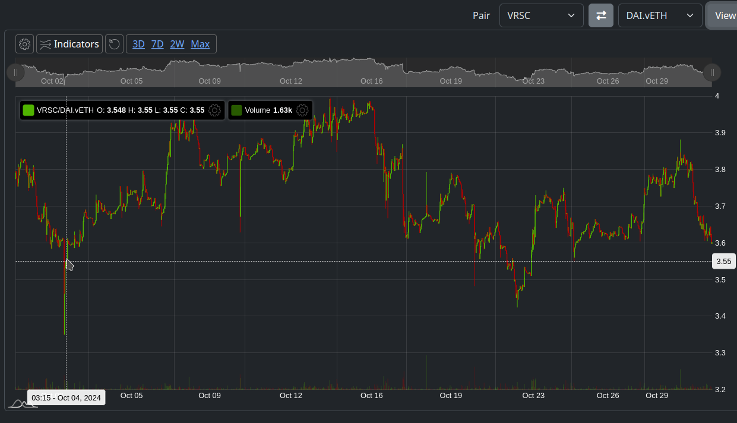737x423 pixels.
Task: Expand the DAI.vETH quote currency dropdown
Action: (660, 15)
